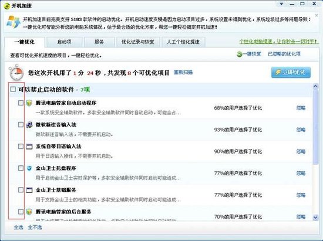Minimize the 开机加速 window

pyautogui.click(x=292, y=4)
